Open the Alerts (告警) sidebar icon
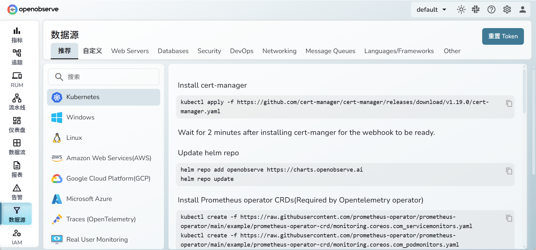The image size is (536, 250). click(17, 192)
